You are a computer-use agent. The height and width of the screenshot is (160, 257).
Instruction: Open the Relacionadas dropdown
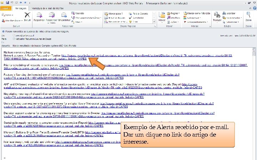click(232, 18)
